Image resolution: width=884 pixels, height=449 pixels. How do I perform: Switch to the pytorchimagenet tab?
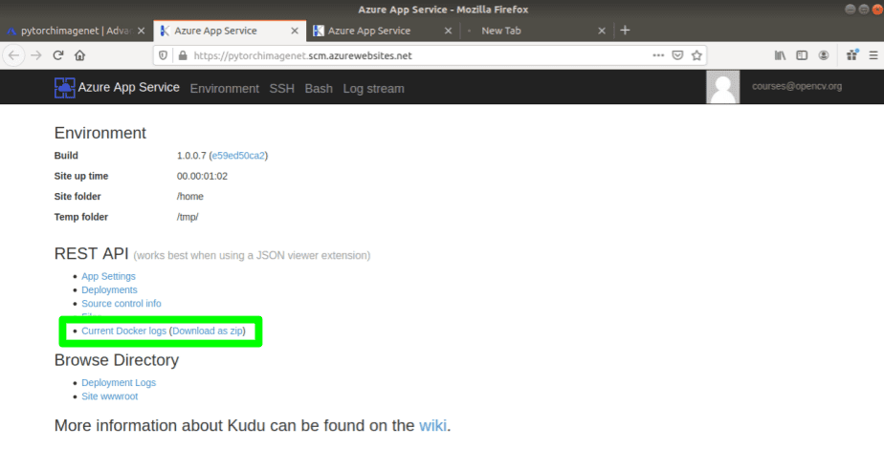coord(77,31)
